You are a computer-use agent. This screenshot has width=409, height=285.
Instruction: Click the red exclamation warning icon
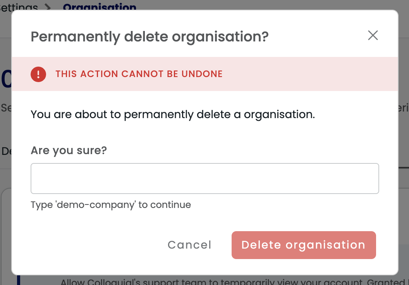click(x=38, y=74)
